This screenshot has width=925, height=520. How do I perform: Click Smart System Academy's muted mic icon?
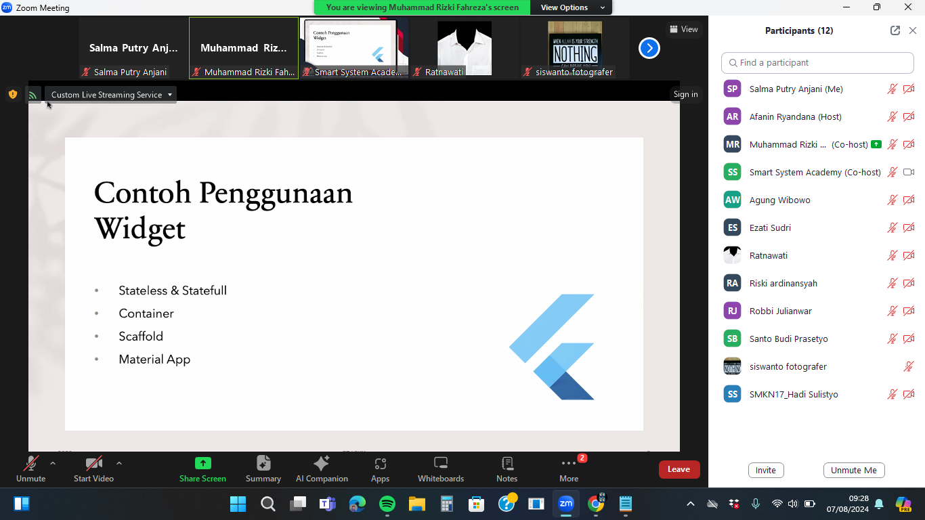tap(892, 172)
